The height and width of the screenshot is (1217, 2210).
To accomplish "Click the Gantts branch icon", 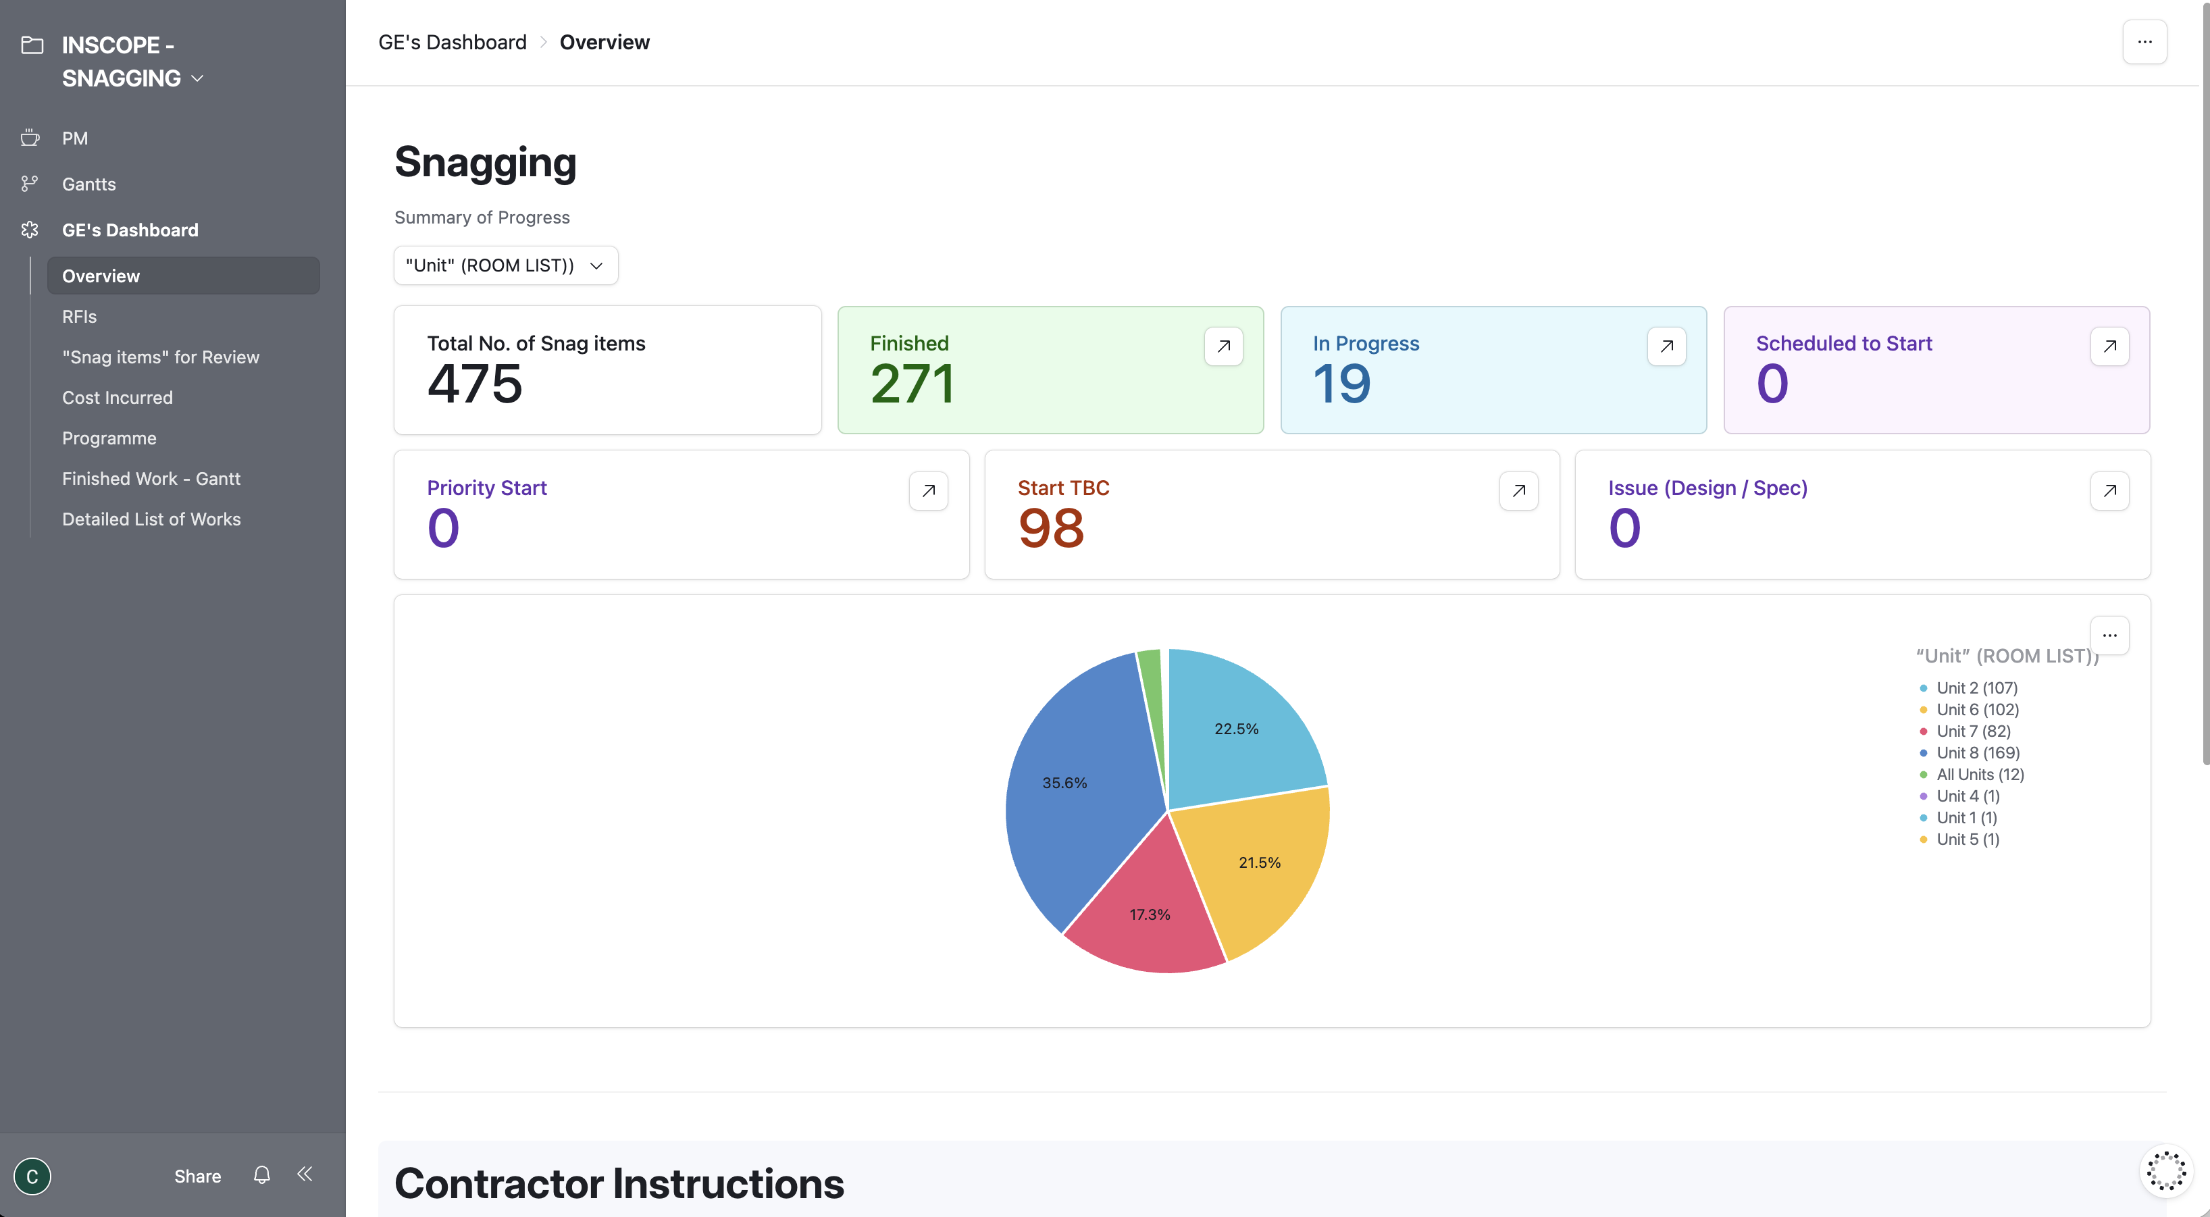I will (x=30, y=184).
